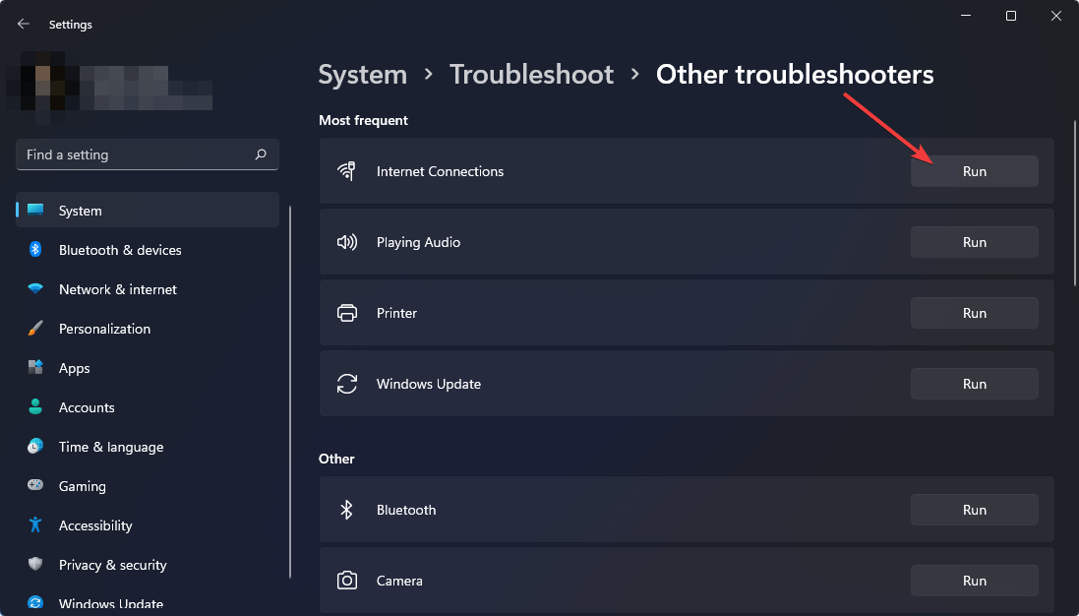The image size is (1079, 616).
Task: Select the Internet Connections Wi-Fi troubleshooter icon
Action: coord(347,170)
